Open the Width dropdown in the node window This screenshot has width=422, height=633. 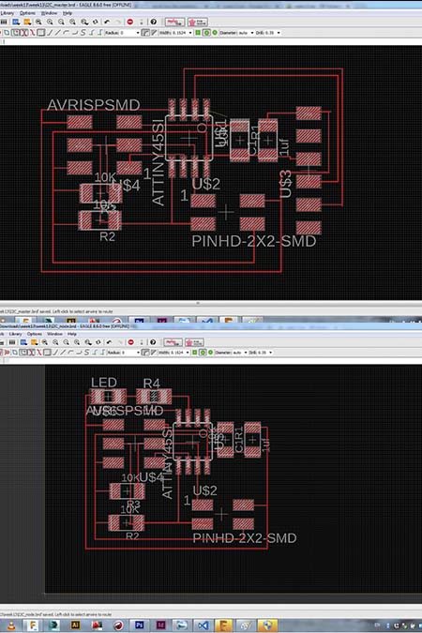188,353
